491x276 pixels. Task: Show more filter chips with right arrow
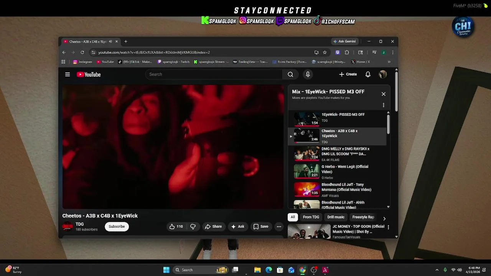(x=384, y=219)
